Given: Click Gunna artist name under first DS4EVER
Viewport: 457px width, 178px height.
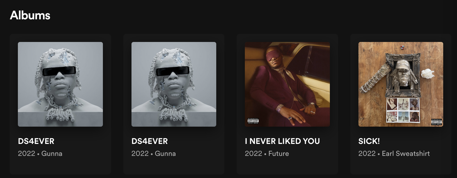Looking at the screenshot, I should [52, 154].
